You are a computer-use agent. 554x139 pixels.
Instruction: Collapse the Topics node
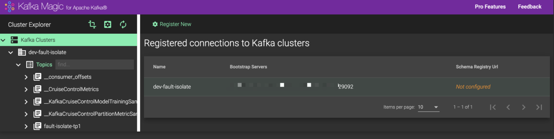18,65
